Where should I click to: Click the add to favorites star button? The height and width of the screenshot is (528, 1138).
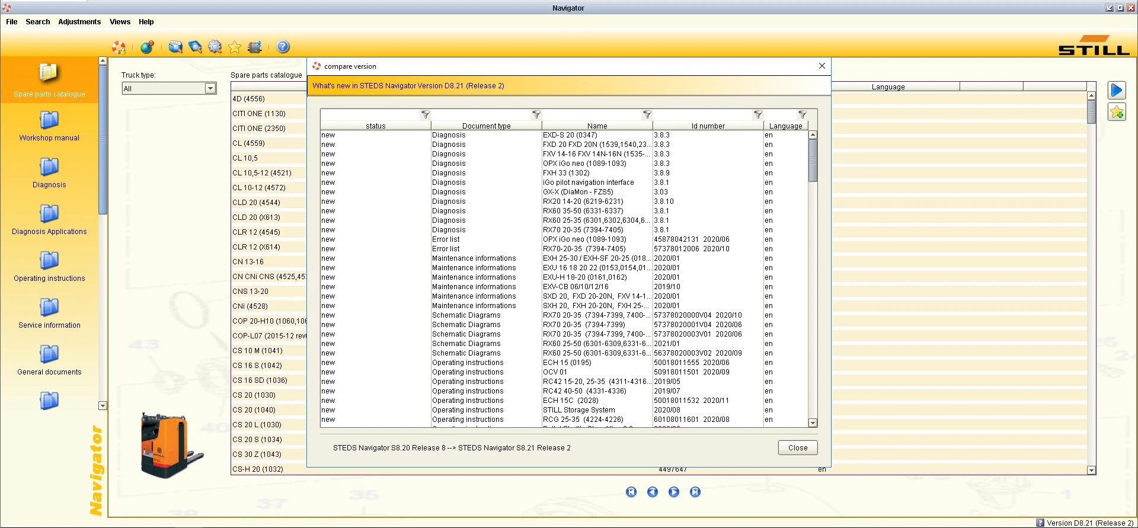click(1117, 112)
